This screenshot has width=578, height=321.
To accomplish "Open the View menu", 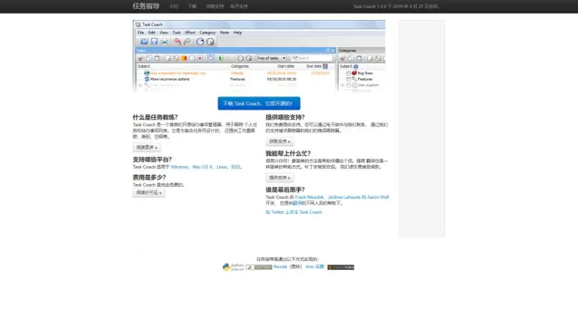I will (163, 32).
